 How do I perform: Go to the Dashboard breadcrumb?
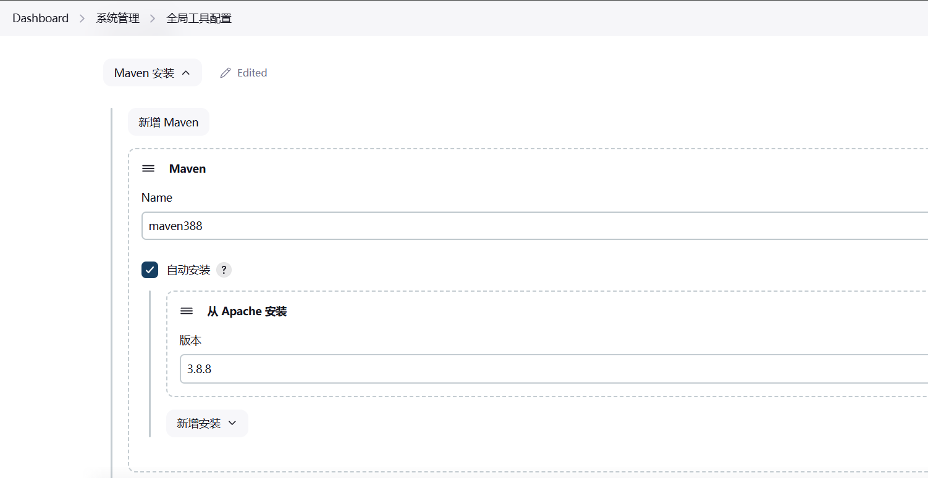pos(40,19)
